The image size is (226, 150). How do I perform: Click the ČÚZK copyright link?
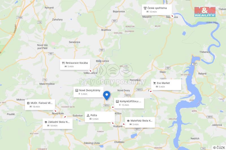point(219,147)
